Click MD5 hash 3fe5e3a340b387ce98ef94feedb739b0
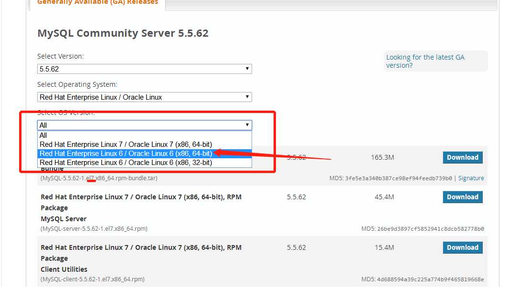Screen dimensions: 508x287 coord(399,178)
